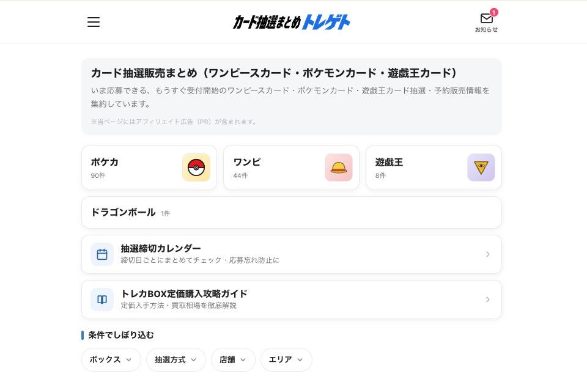Click the Poké Ball icon
This screenshot has width=587, height=379.
(x=196, y=167)
